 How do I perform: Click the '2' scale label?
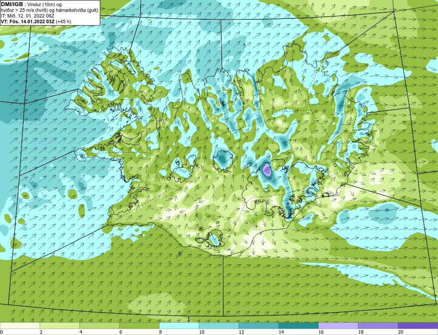(41, 332)
